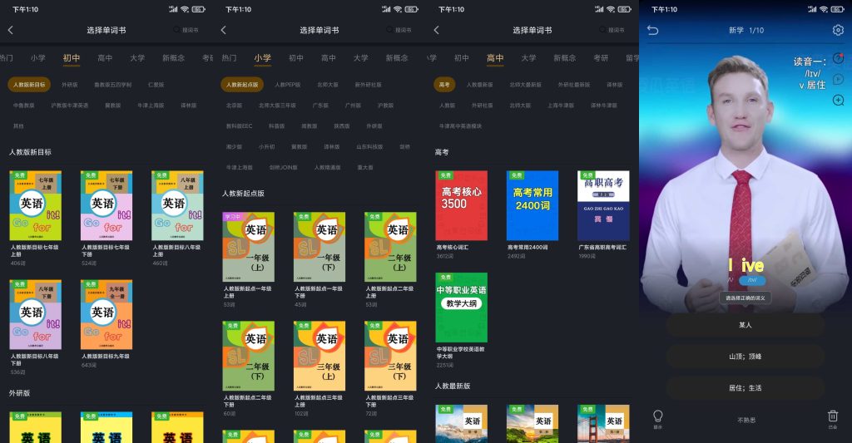
Task: Open 人教版新起点二年级上册 book cover
Action: 391,247
